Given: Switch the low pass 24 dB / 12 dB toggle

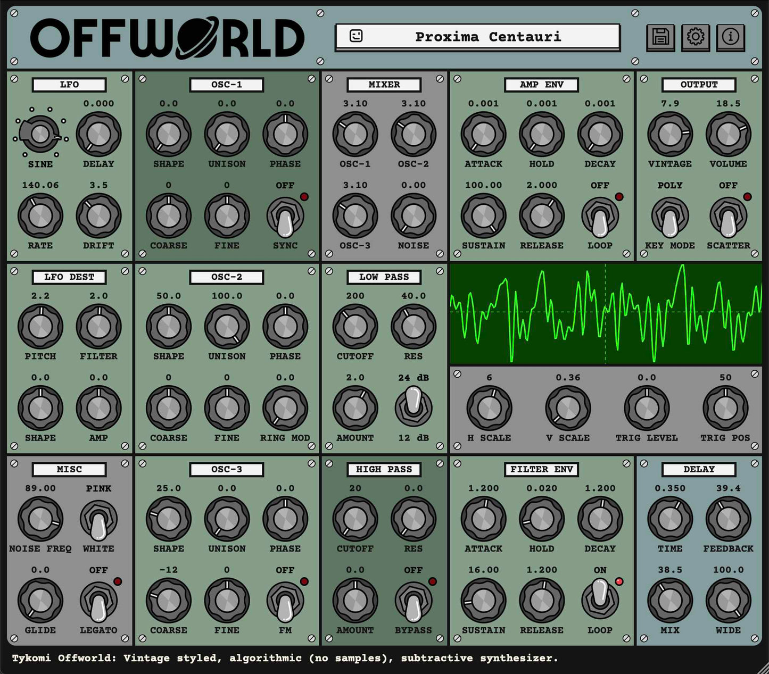Looking at the screenshot, I should point(414,407).
